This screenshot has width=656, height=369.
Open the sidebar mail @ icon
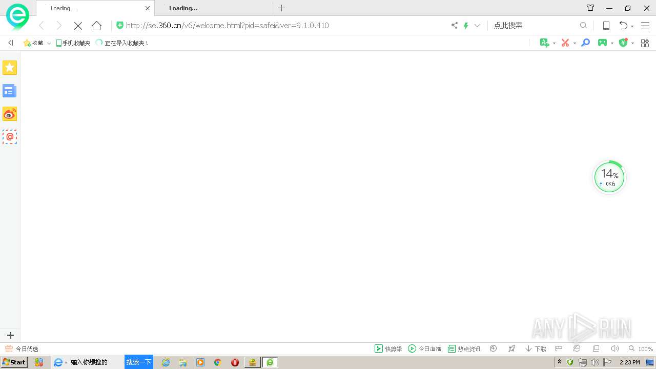(x=10, y=137)
